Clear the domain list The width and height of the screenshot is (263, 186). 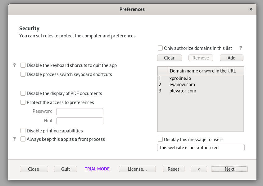tap(170, 58)
